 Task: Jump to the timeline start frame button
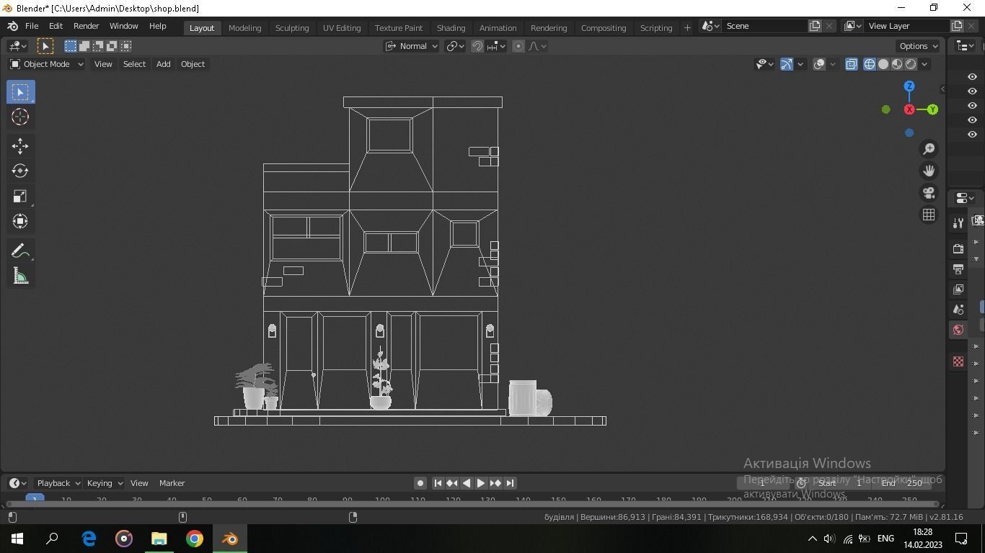tap(437, 483)
